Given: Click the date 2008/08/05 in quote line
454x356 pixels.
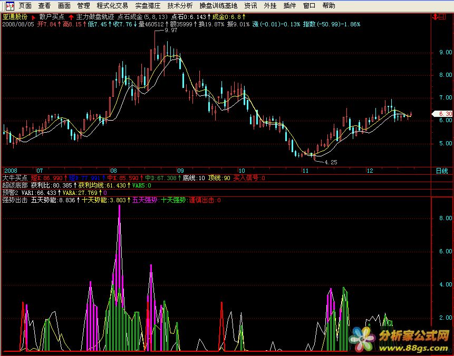Looking at the screenshot, I should click(x=18, y=24).
